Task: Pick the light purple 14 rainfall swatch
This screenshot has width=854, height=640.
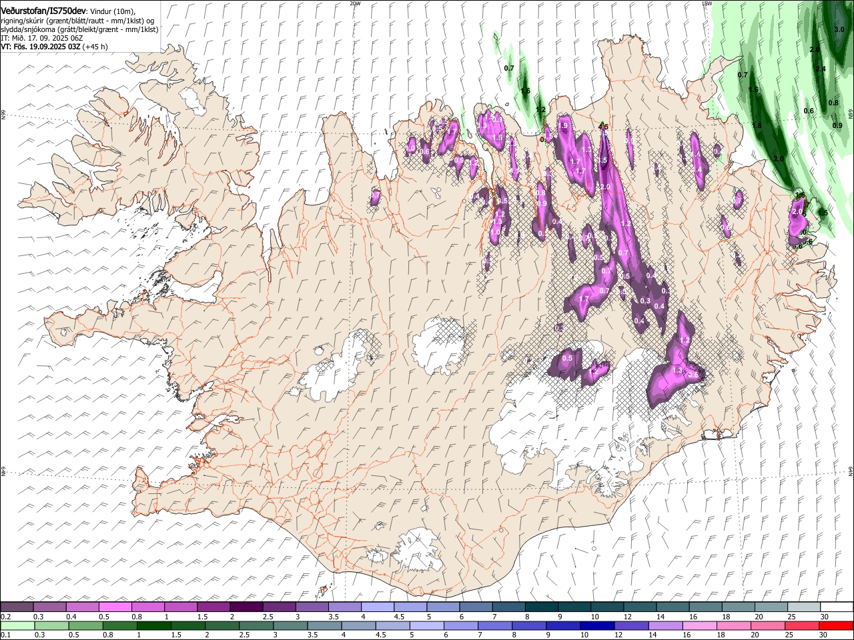Action: pos(666,626)
